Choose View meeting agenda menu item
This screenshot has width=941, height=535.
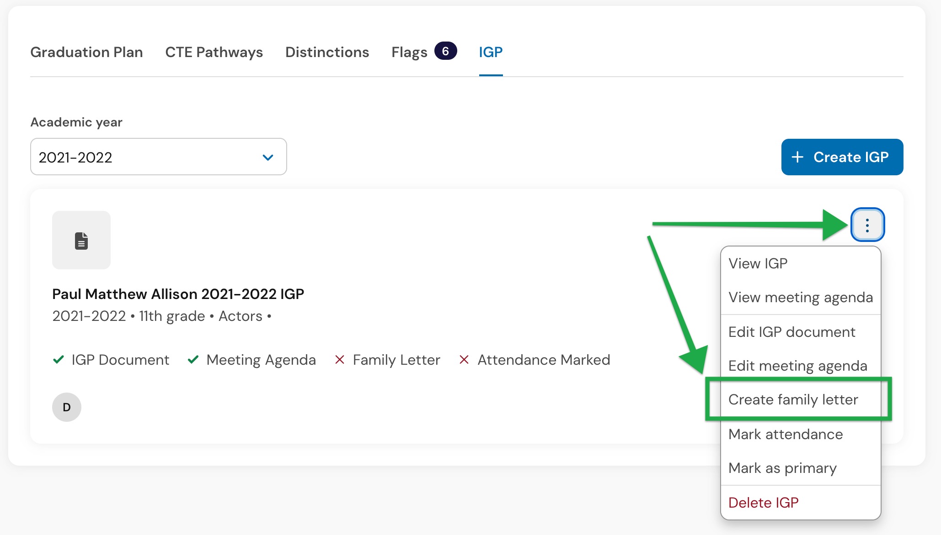coord(800,297)
